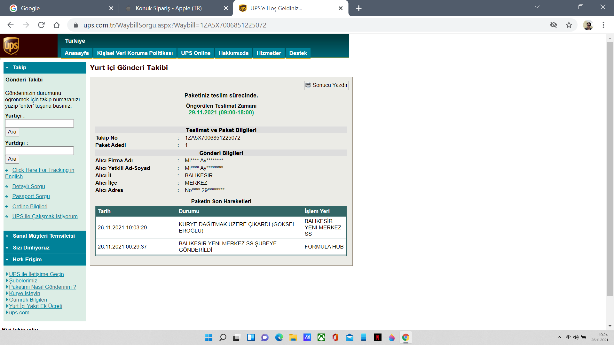
Task: Print results with Sonucu Yazdır
Action: click(x=327, y=85)
